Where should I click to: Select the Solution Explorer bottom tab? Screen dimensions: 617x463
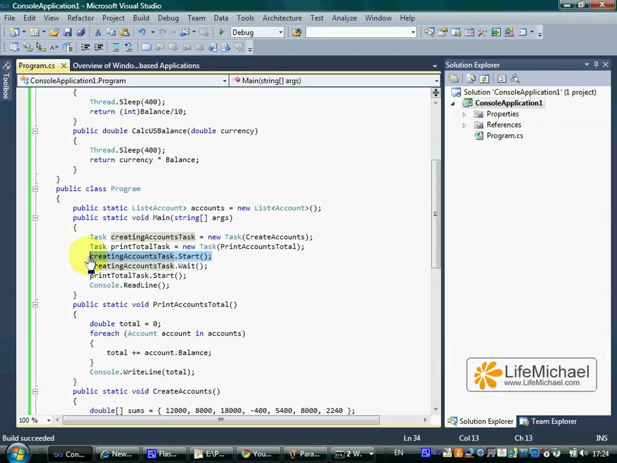coord(481,421)
